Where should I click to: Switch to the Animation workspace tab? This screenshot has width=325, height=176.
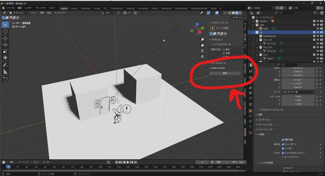(x=143, y=9)
